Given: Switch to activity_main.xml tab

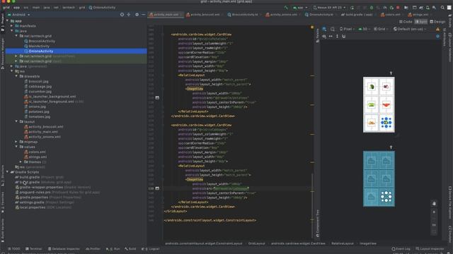Looking at the screenshot, I should pos(166,14).
